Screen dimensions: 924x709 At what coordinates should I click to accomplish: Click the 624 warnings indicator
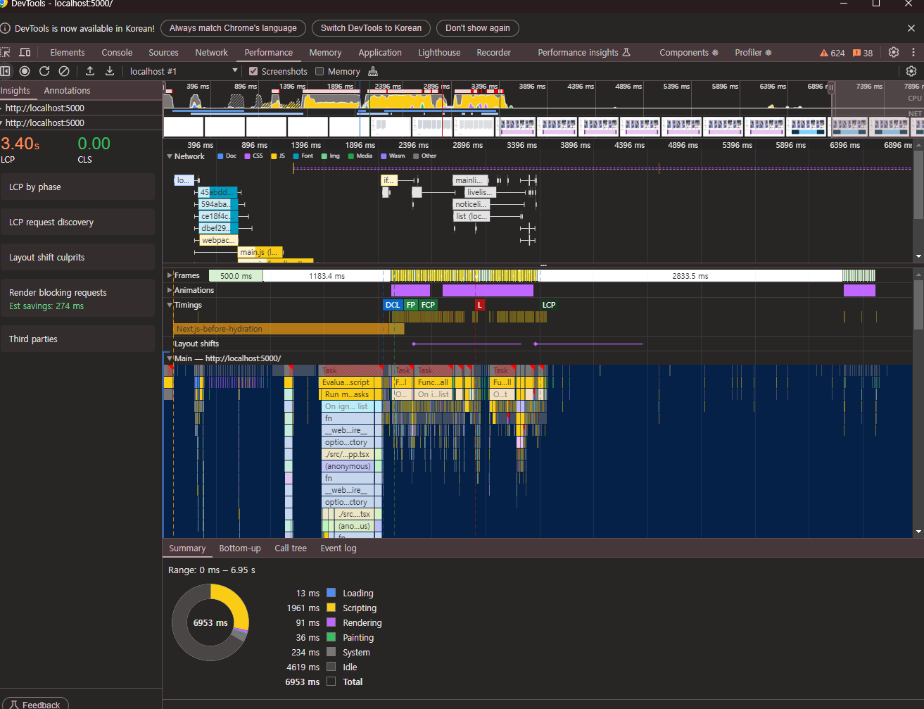(833, 53)
